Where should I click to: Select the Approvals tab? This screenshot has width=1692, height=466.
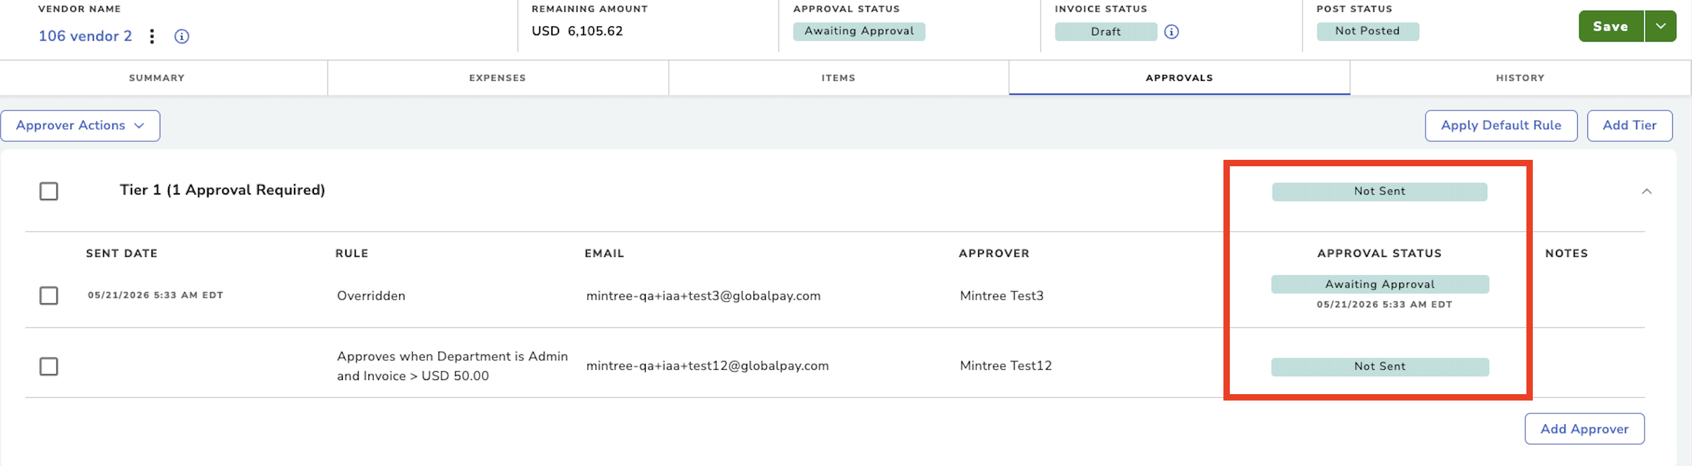(x=1180, y=78)
